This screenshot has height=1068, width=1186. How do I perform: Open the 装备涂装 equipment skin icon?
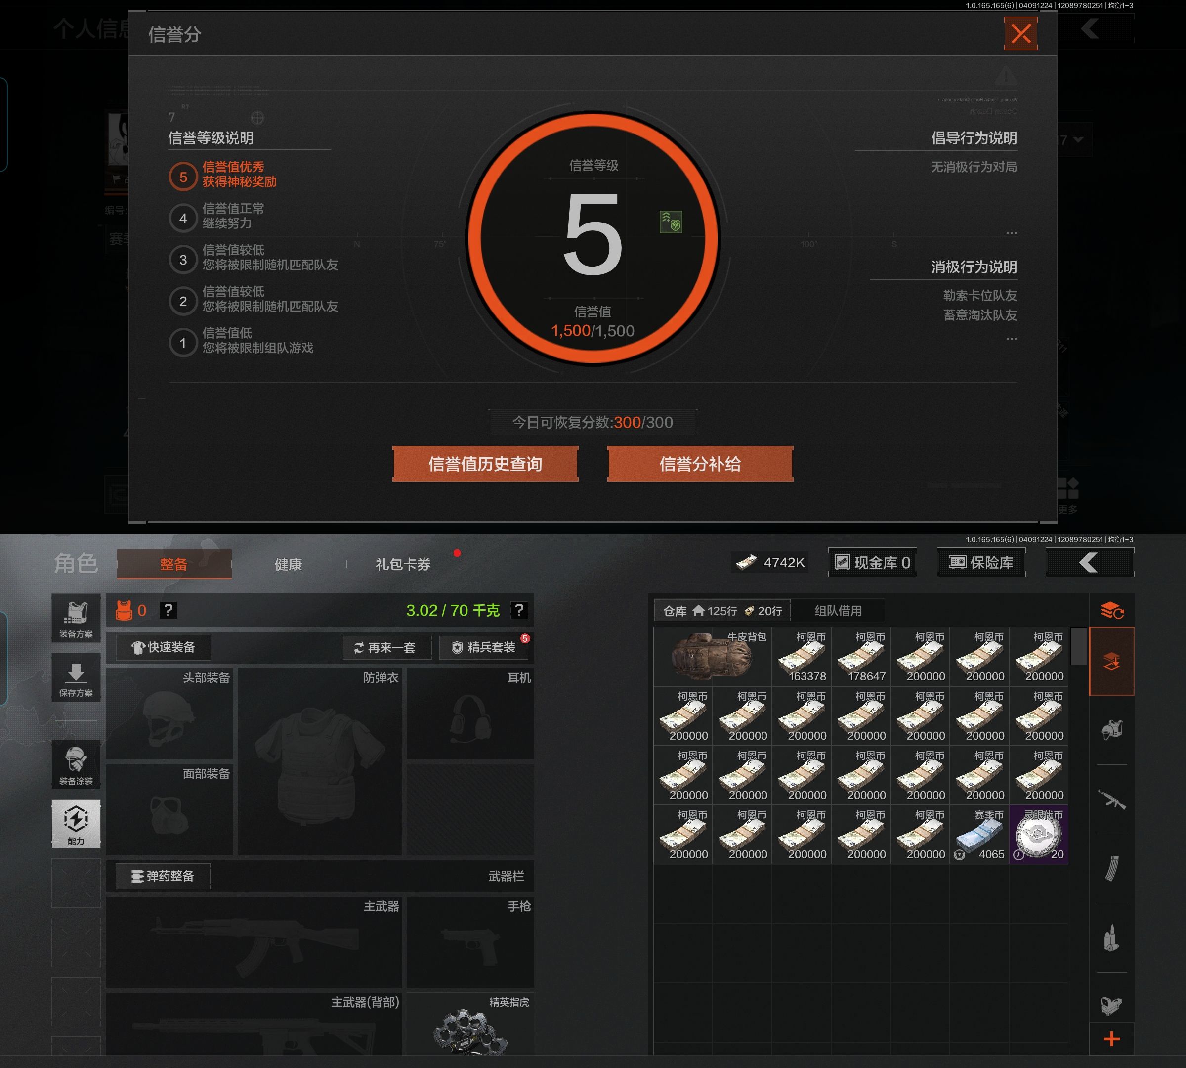pyautogui.click(x=76, y=764)
